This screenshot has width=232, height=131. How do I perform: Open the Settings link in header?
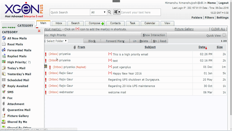tap(223, 18)
